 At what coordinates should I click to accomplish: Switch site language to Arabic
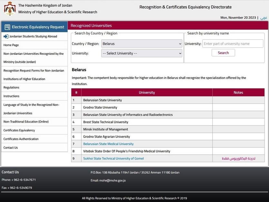264,18
